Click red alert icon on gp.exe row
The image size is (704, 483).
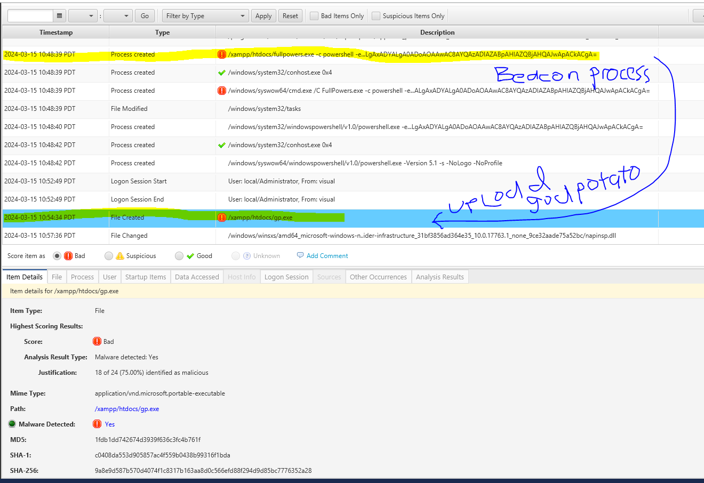(x=222, y=218)
